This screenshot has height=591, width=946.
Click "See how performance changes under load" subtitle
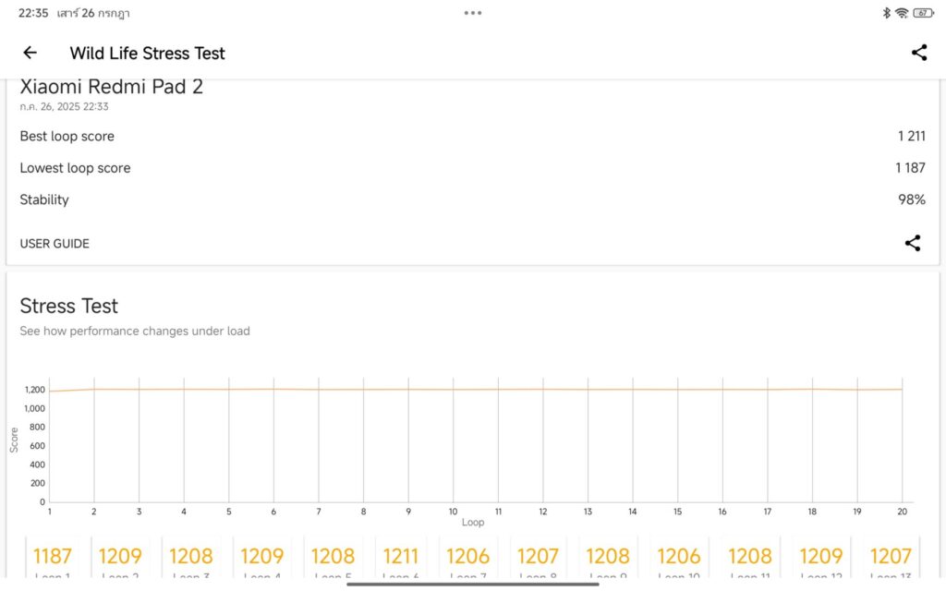[x=135, y=332]
